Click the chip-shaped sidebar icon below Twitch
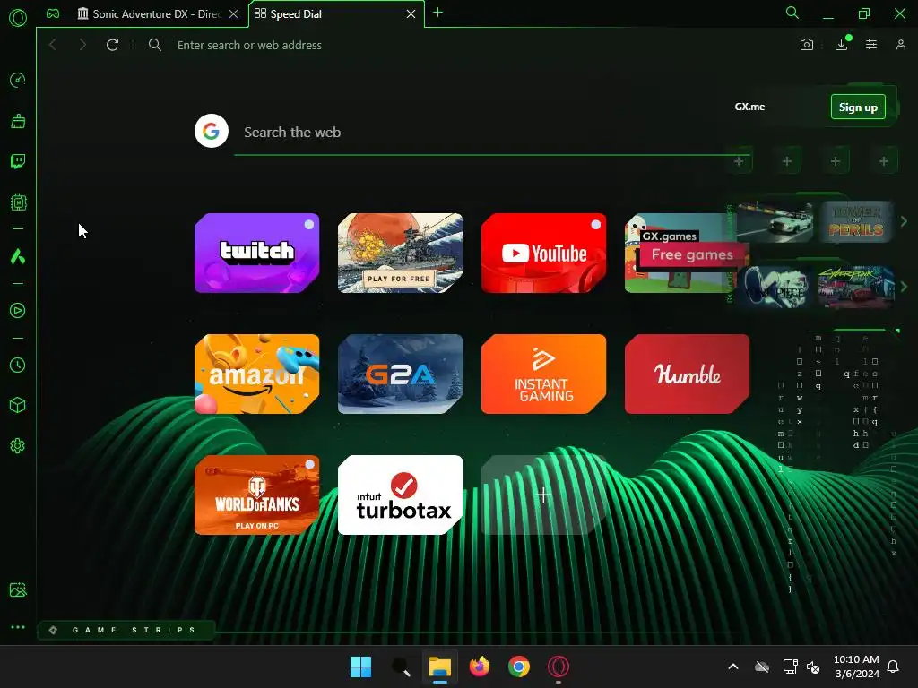 [18, 202]
